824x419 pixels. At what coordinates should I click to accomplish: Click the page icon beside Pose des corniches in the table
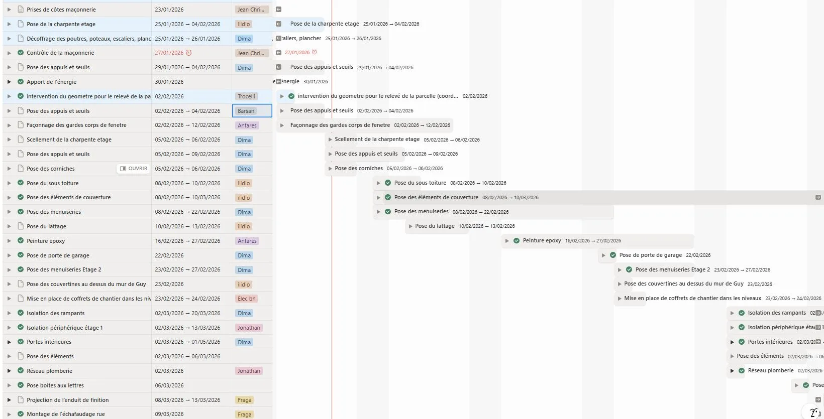pos(21,169)
